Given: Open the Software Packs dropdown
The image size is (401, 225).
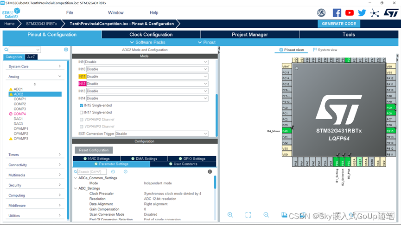Looking at the screenshot, I should 147,43.
